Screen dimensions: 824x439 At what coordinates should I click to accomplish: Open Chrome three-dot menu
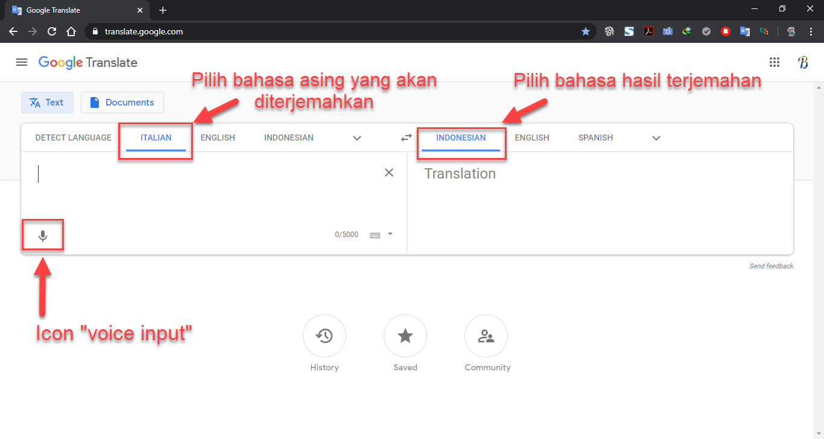811,31
